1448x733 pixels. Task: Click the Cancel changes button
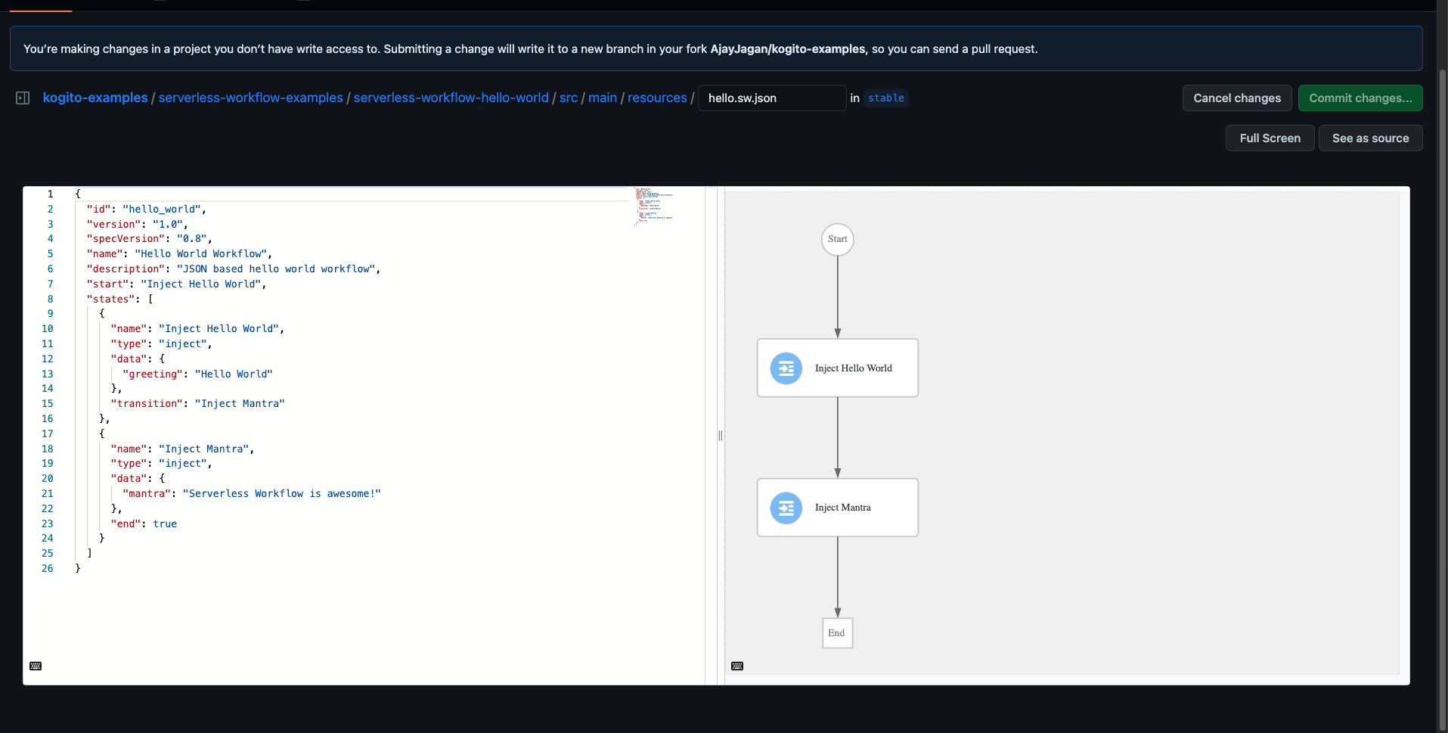pyautogui.click(x=1236, y=98)
